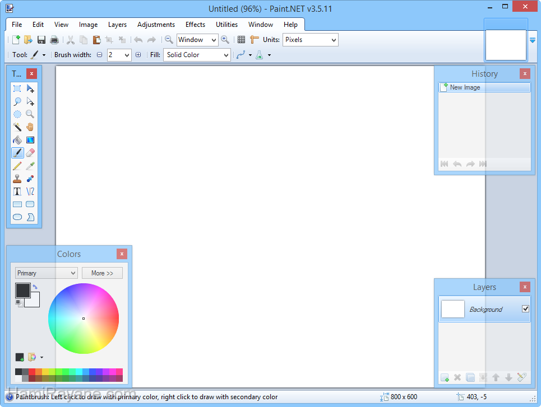541x407 pixels.
Task: Click the Zoom In magnifier icon
Action: click(225, 40)
